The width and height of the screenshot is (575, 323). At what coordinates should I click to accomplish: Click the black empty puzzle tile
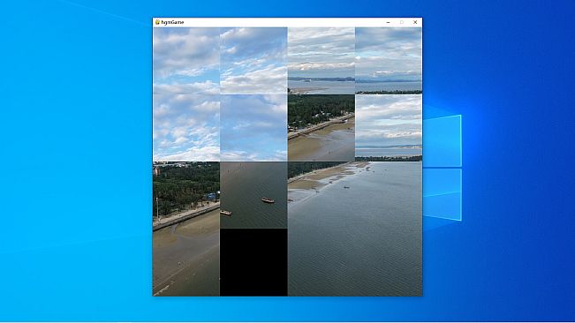pyautogui.click(x=253, y=262)
